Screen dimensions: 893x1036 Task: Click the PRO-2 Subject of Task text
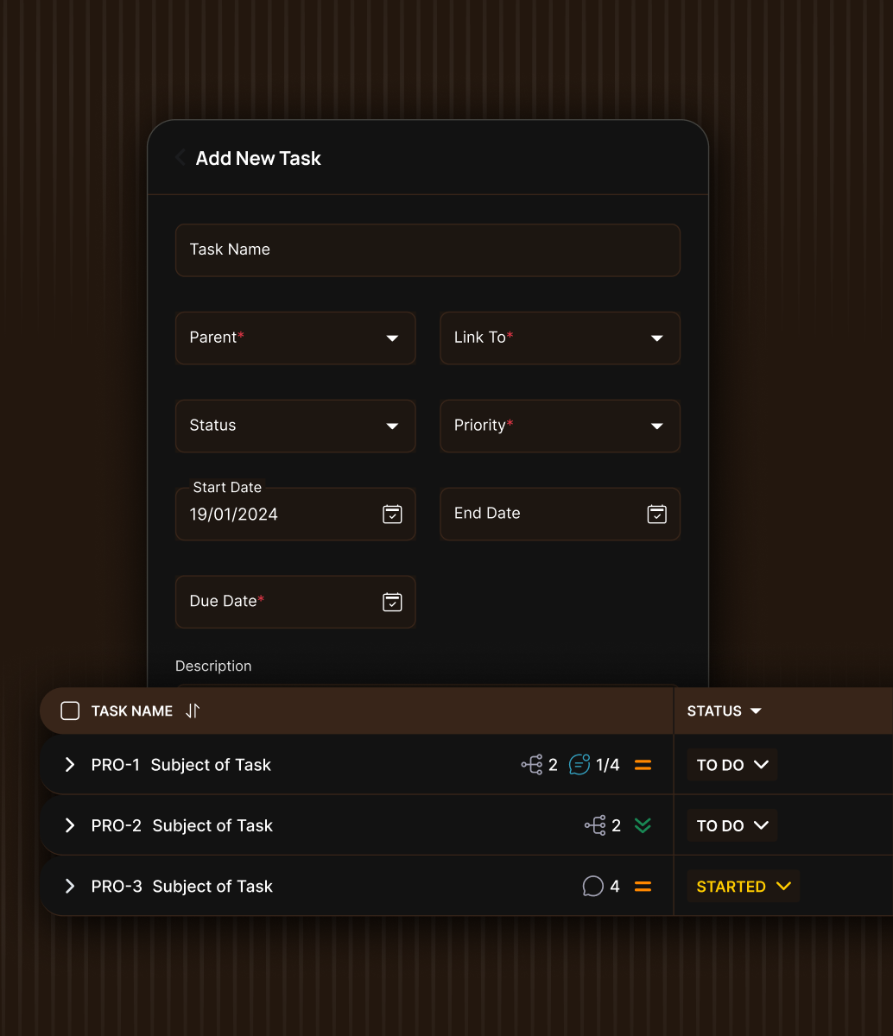(x=182, y=825)
